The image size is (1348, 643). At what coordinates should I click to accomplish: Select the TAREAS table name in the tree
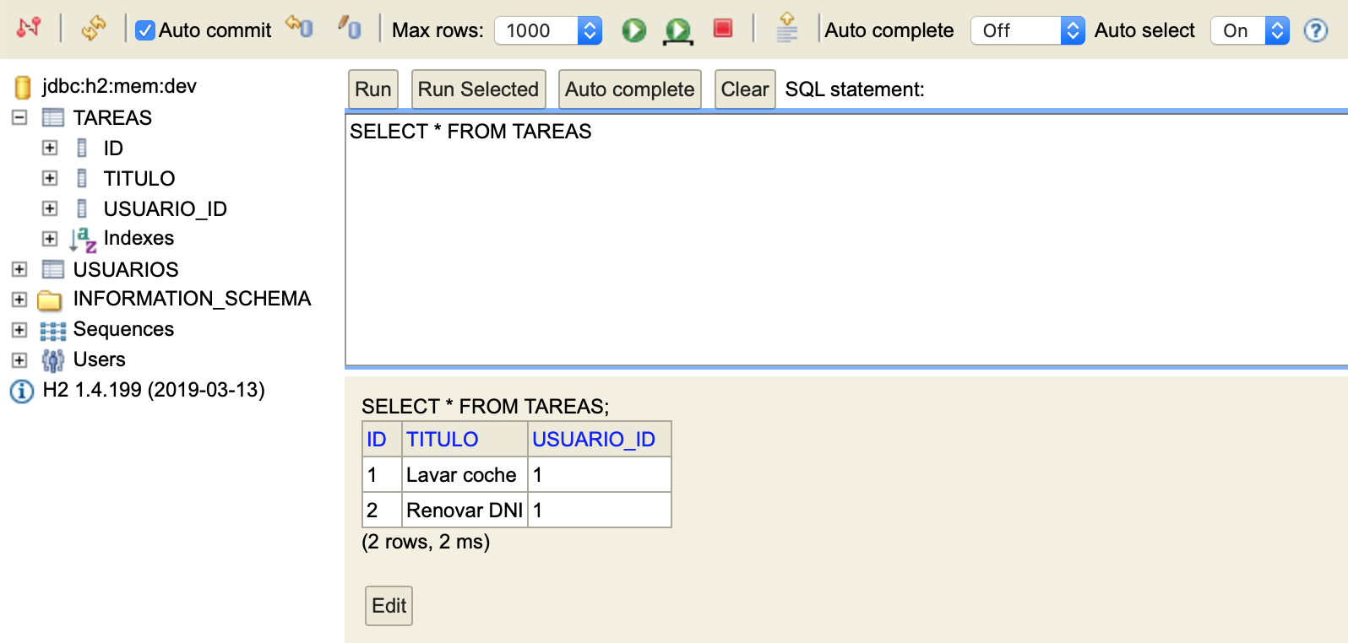pyautogui.click(x=112, y=117)
